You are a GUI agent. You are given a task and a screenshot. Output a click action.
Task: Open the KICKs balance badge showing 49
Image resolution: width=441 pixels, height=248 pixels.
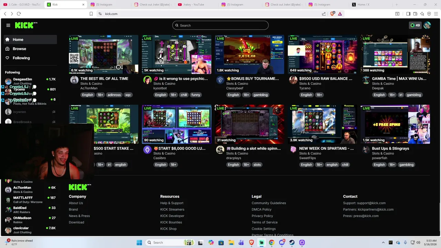pyautogui.click(x=415, y=25)
